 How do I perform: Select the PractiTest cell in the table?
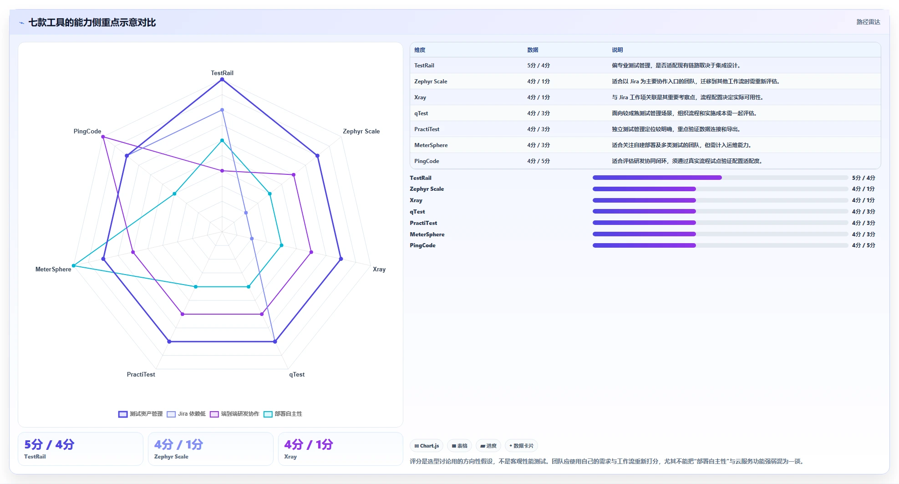(427, 129)
